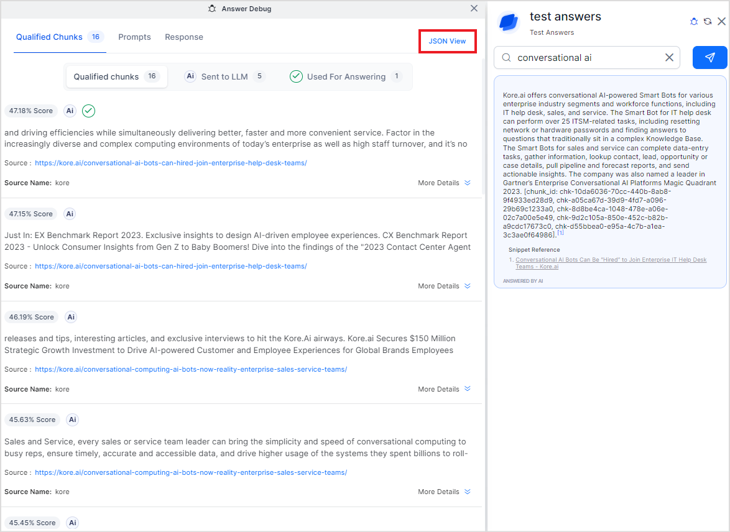
Task: Send the query with the paper plane button
Action: click(709, 58)
